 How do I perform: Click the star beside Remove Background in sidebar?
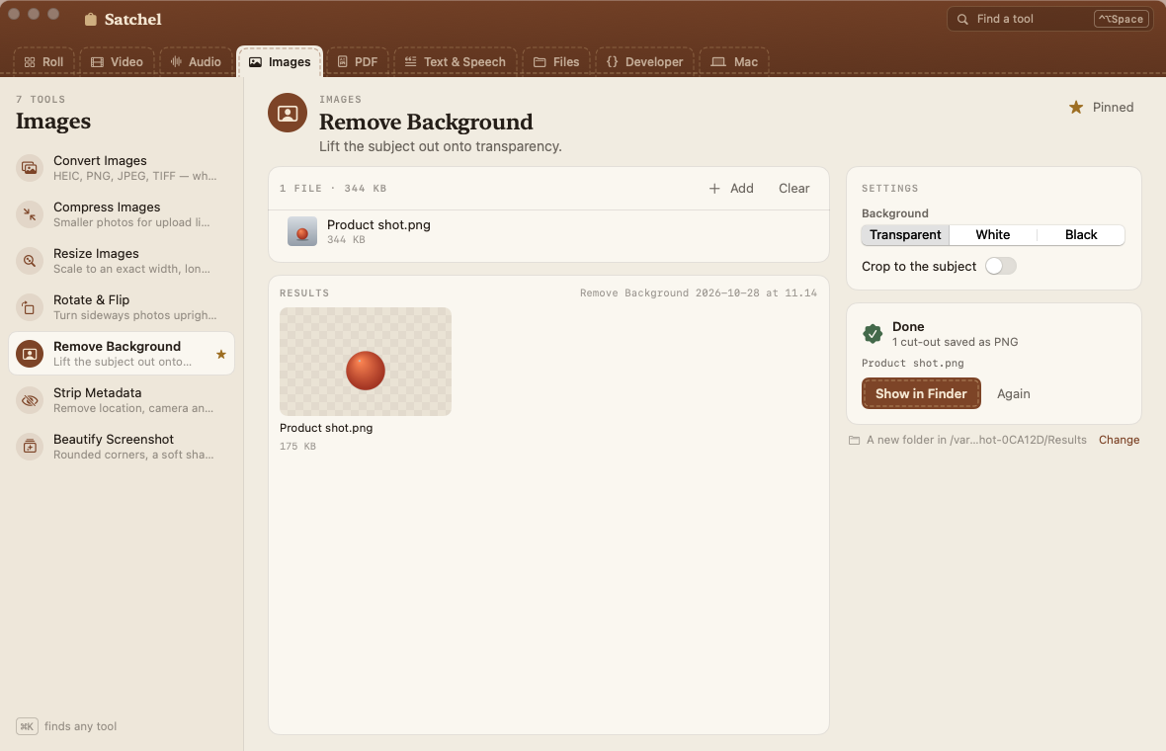coord(221,354)
